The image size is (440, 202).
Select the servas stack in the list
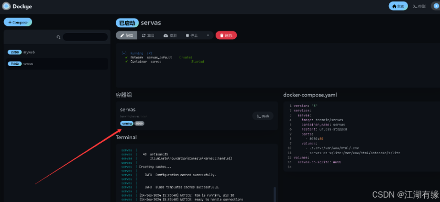tap(57, 64)
